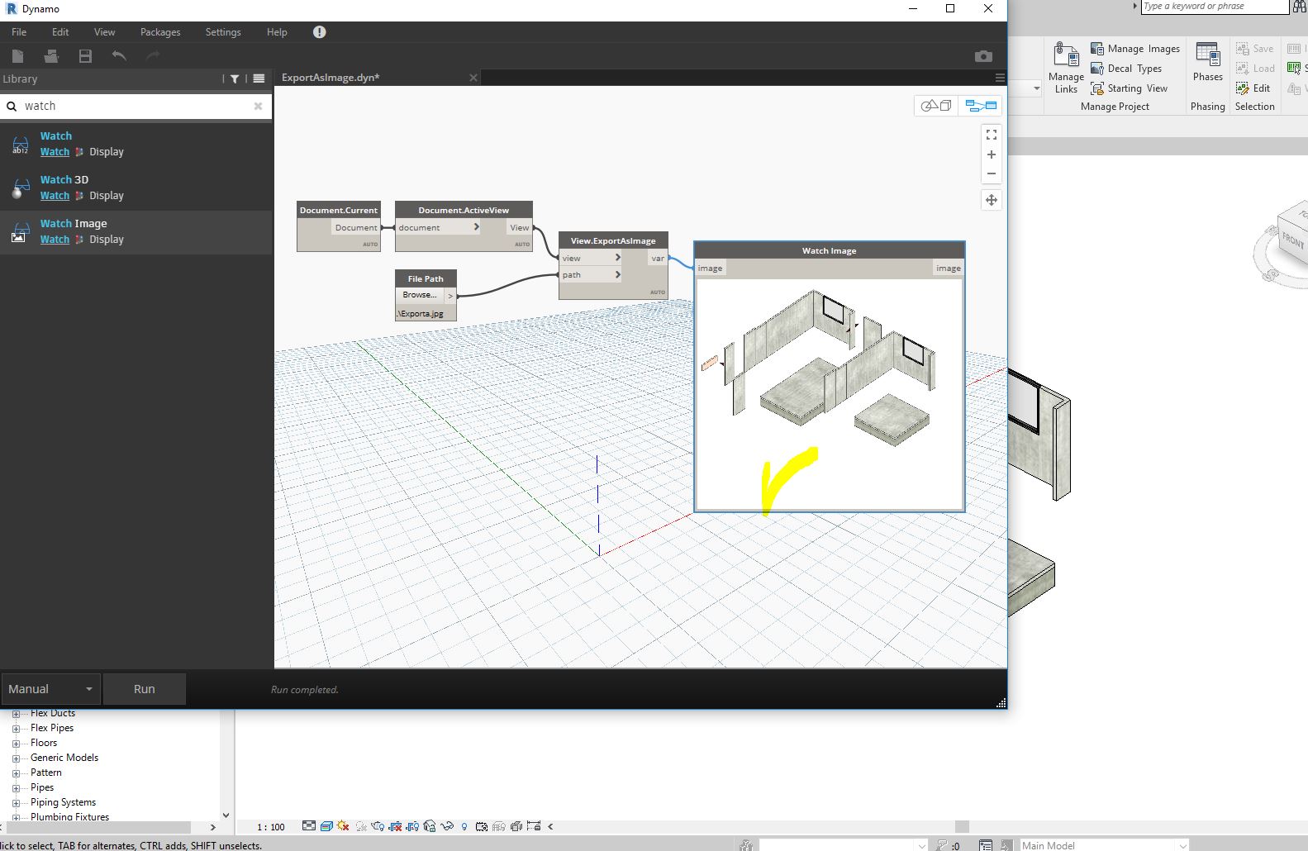Click Starting View in Revit ribbon

coord(1130,88)
